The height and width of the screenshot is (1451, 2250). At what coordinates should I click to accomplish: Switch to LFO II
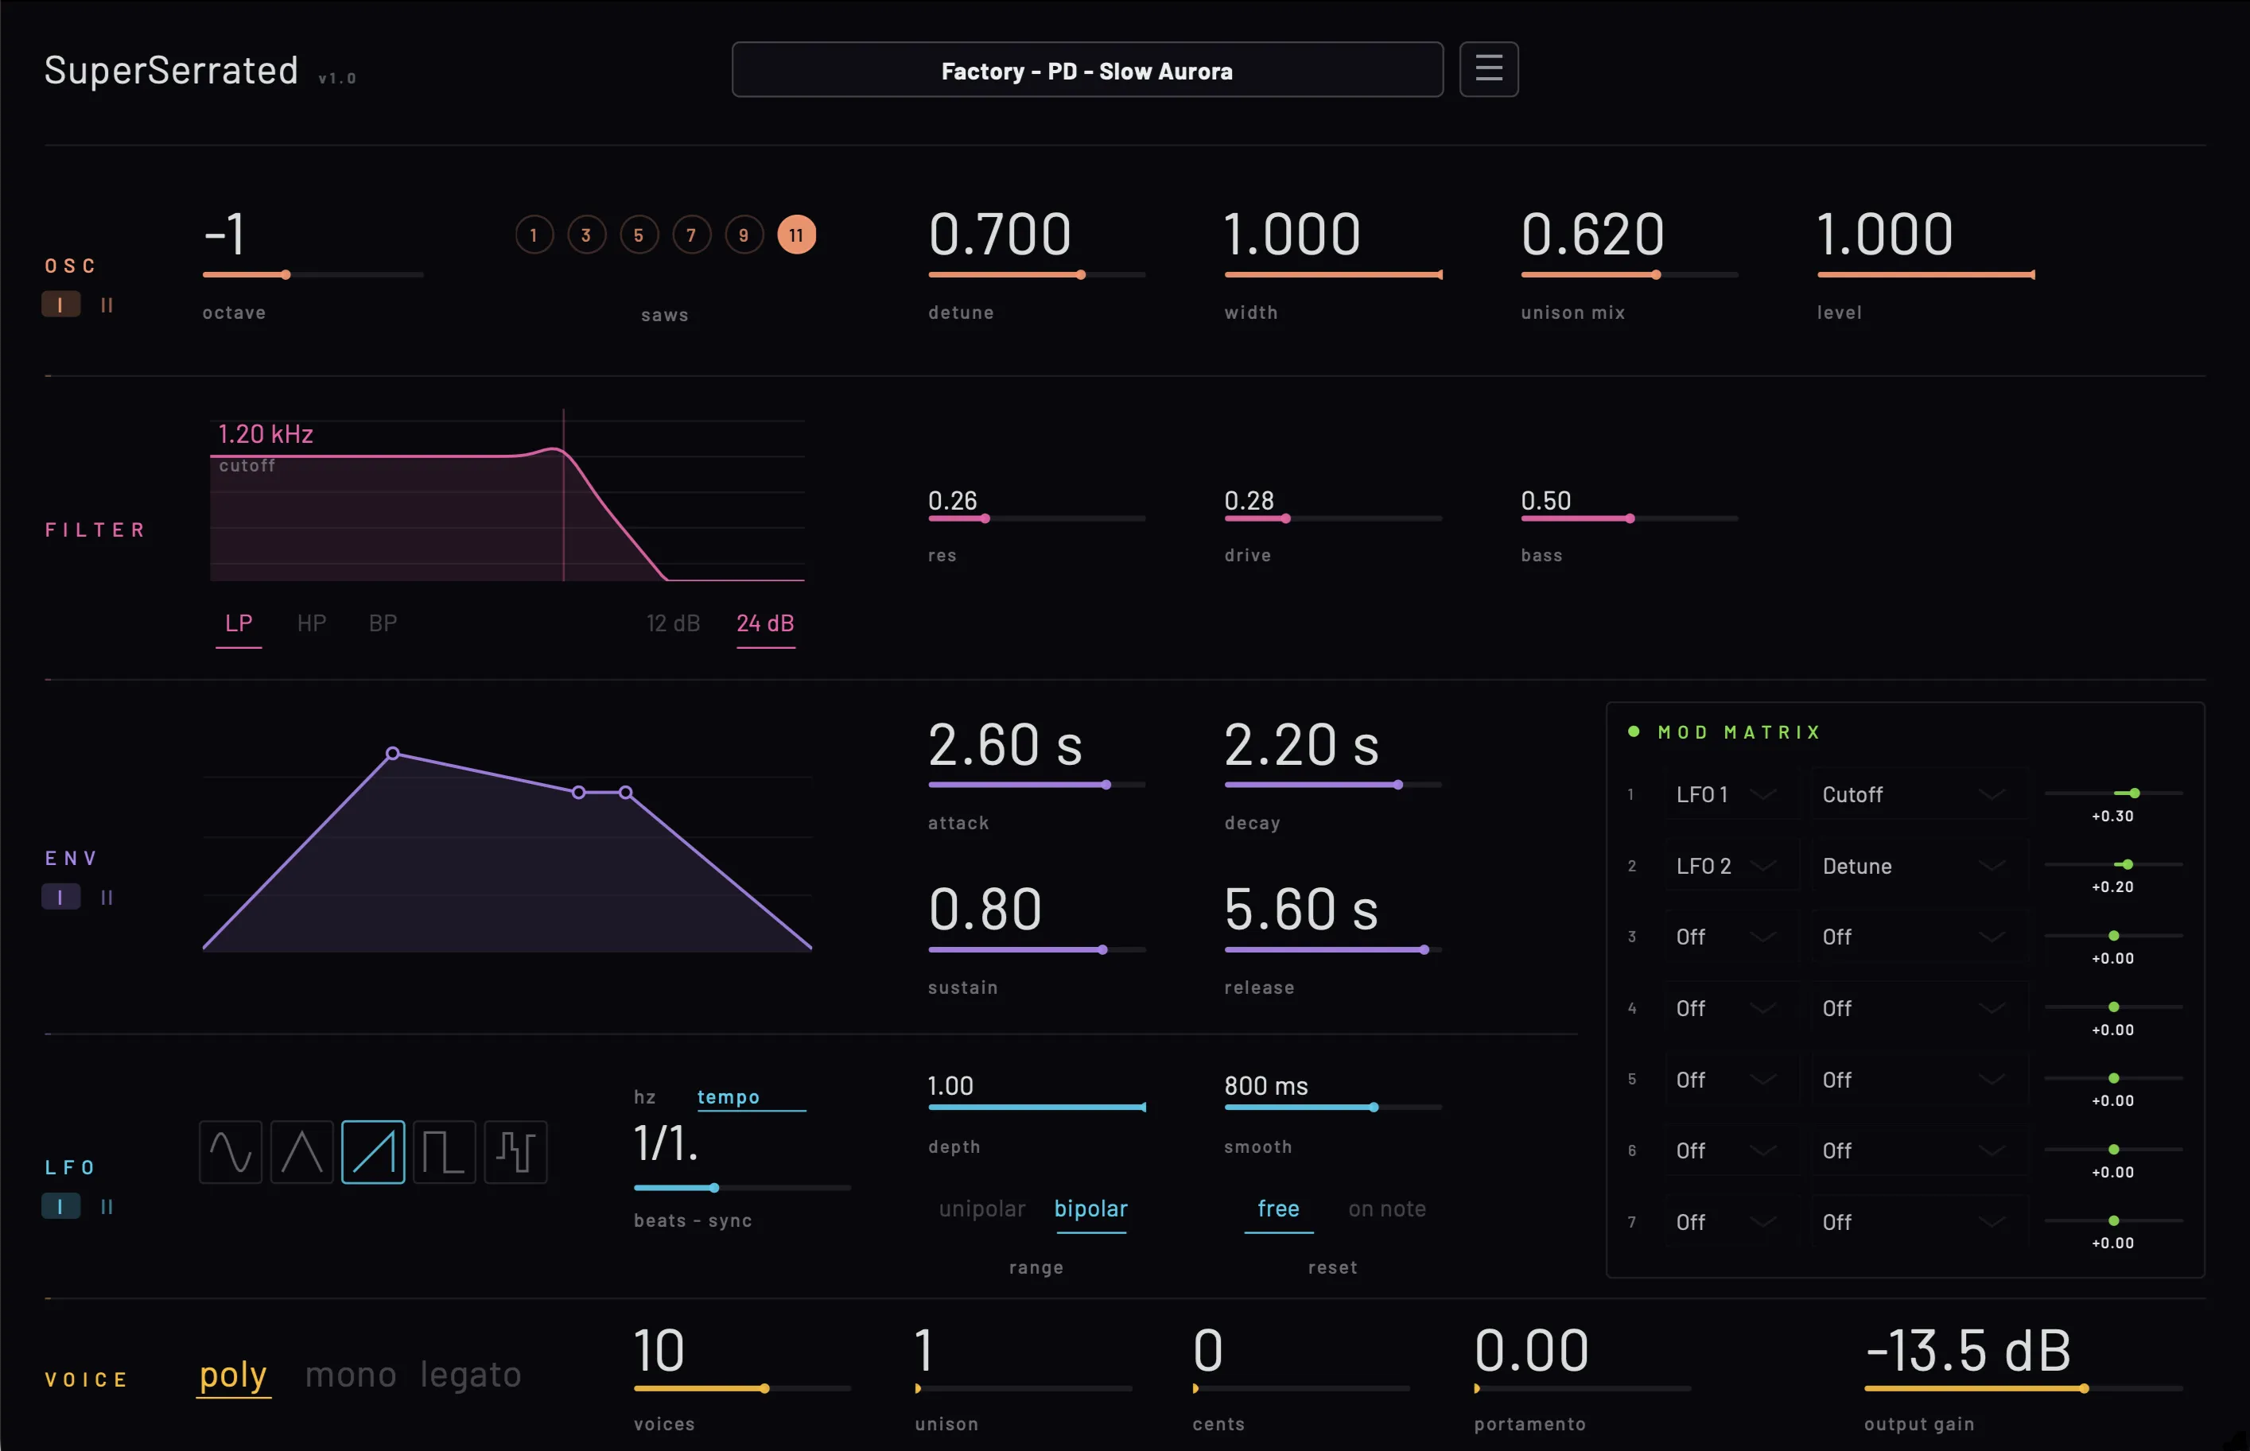coord(107,1206)
